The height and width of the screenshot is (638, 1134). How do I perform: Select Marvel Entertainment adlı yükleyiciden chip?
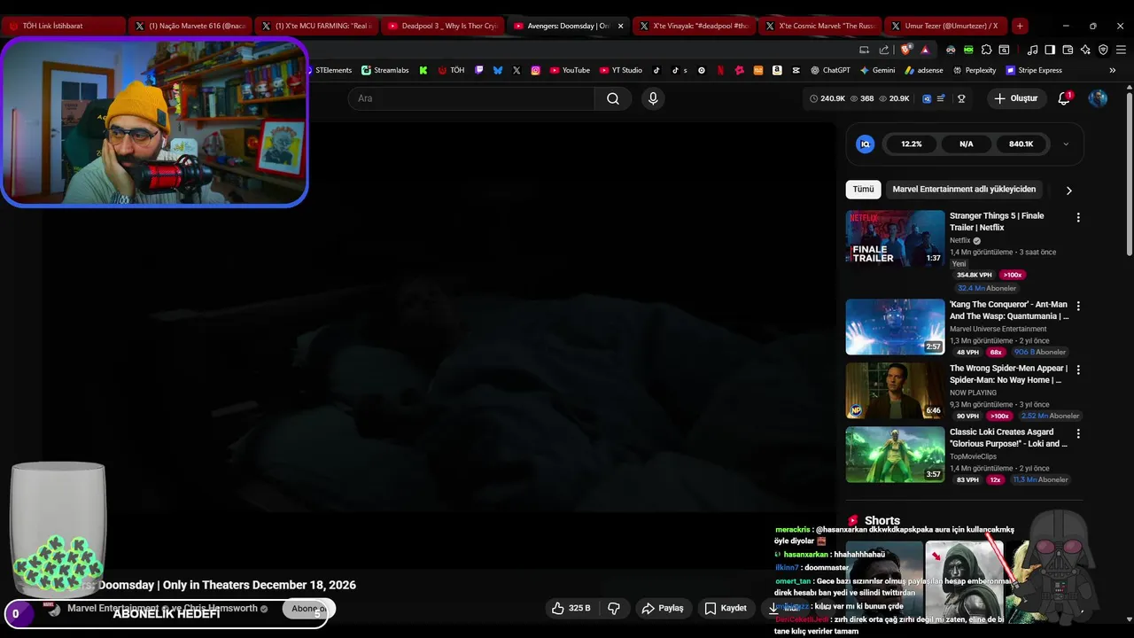coord(964,189)
